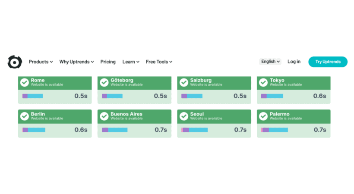Click the Tokyo 0.6s result value
This screenshot has width=354, height=194.
(x=319, y=96)
